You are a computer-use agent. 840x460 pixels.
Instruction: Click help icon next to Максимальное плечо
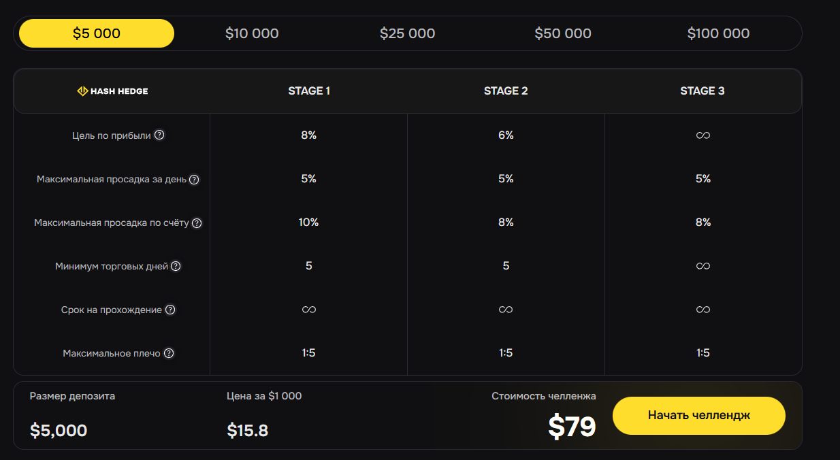click(169, 353)
